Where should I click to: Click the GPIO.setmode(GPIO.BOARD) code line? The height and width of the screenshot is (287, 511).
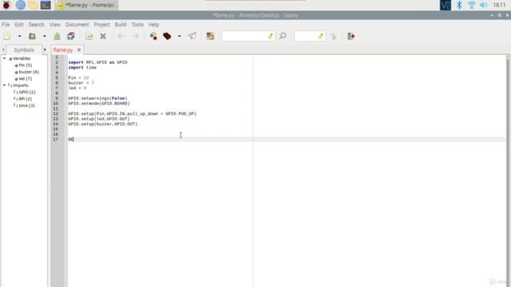coord(99,104)
